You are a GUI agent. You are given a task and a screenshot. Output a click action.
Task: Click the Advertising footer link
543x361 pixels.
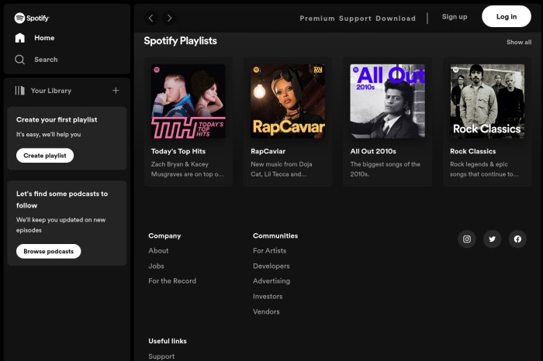click(271, 280)
